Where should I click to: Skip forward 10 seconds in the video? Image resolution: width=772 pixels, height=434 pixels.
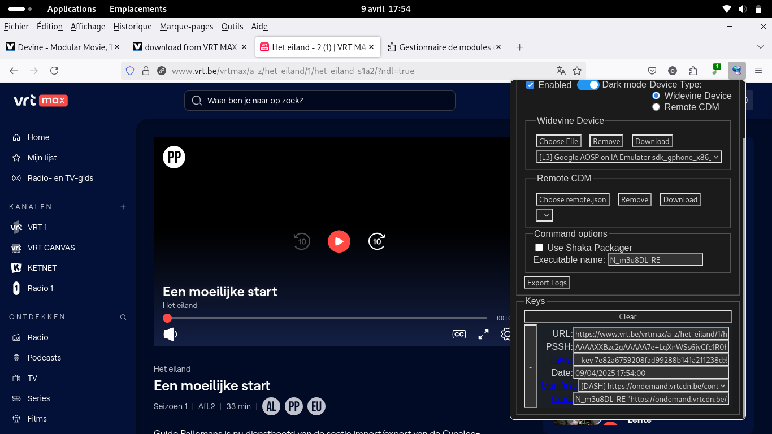[x=377, y=241]
